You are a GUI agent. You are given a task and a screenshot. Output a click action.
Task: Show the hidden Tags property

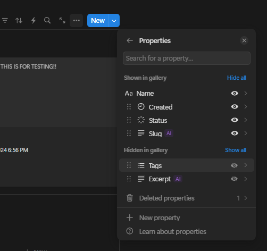[x=234, y=165]
